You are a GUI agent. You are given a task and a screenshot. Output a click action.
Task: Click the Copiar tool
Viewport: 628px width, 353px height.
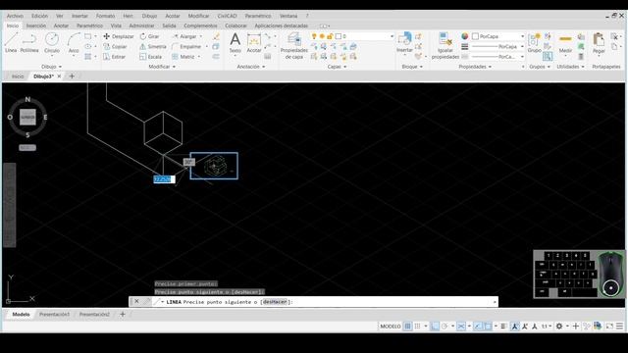click(116, 46)
